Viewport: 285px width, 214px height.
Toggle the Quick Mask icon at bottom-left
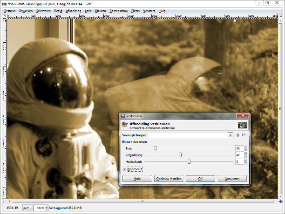5,201
